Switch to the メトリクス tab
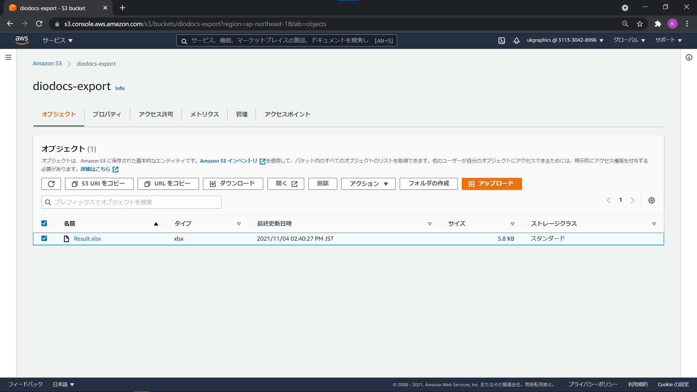The width and height of the screenshot is (697, 392). pyautogui.click(x=204, y=114)
